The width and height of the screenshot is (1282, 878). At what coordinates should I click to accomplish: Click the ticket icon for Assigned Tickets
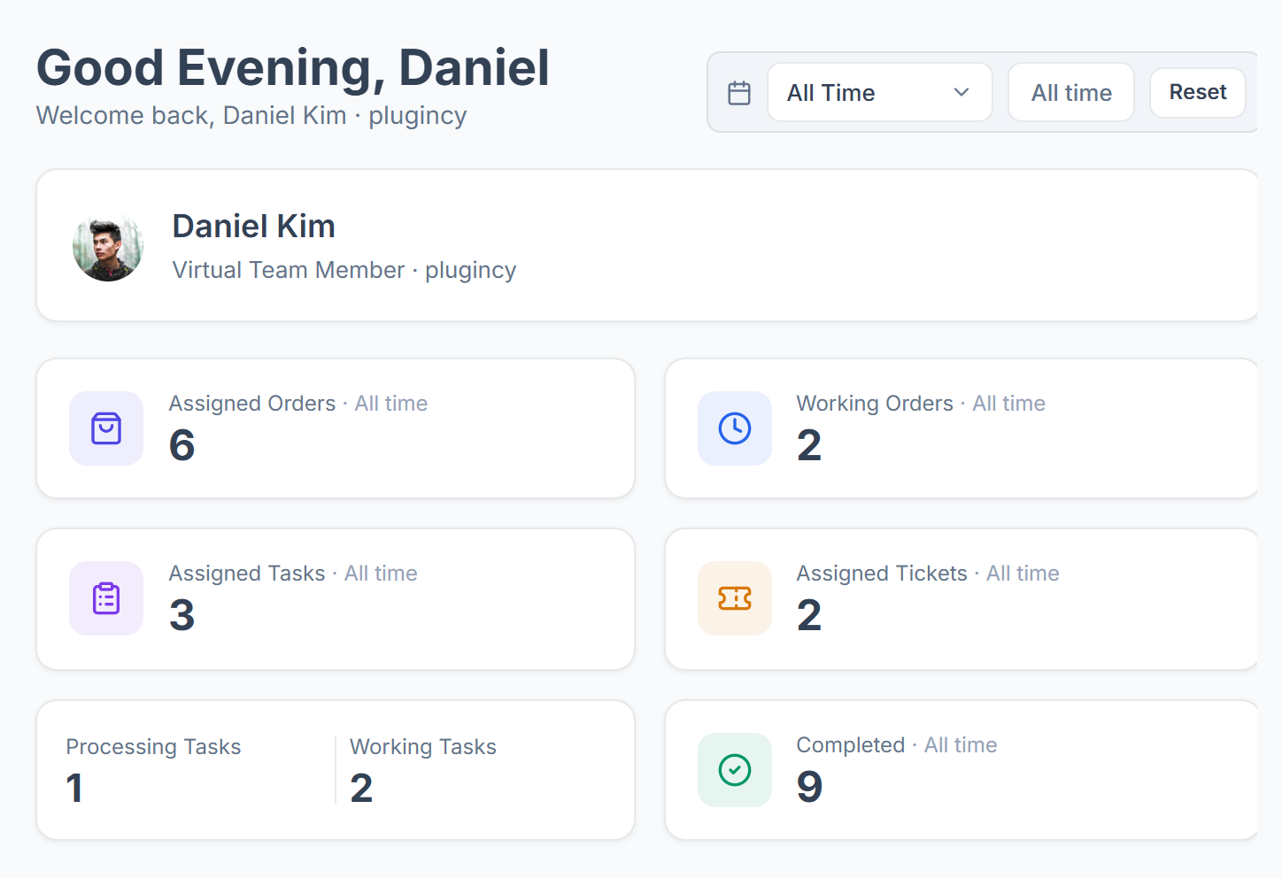pos(735,598)
